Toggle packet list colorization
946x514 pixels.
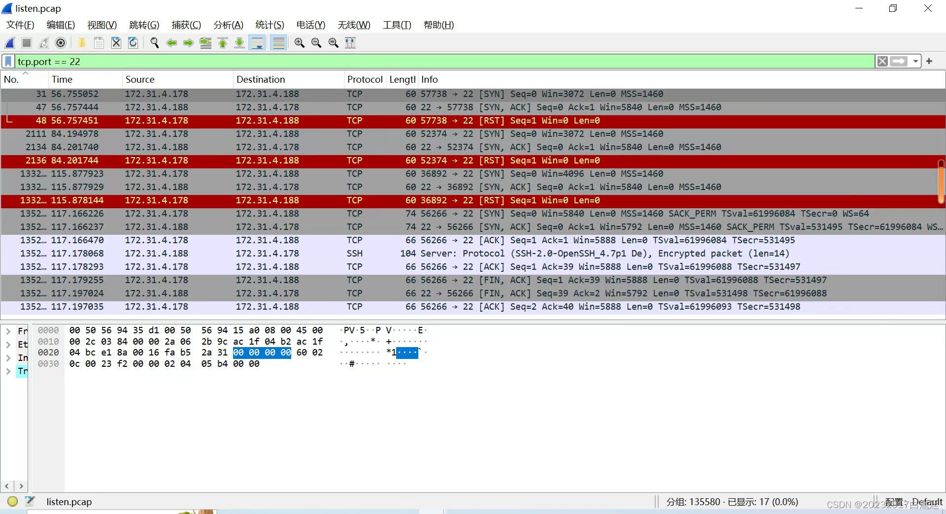click(279, 43)
